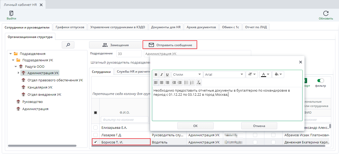Open the Архив документов tab
Image resolution: width=339 pixels, height=156 pixels.
click(201, 27)
